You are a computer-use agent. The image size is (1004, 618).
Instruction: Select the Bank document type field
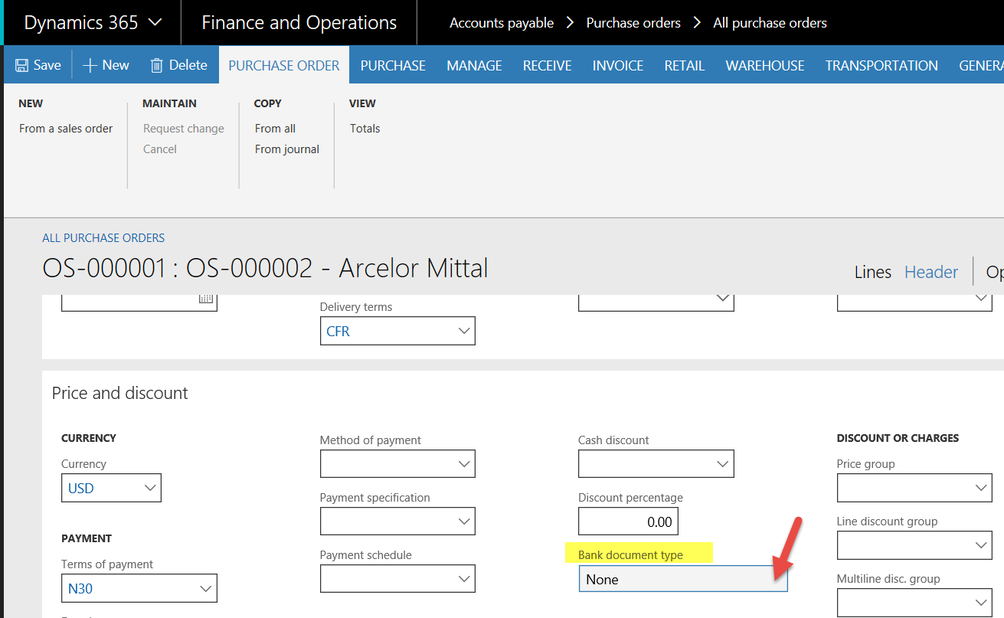[682, 579]
